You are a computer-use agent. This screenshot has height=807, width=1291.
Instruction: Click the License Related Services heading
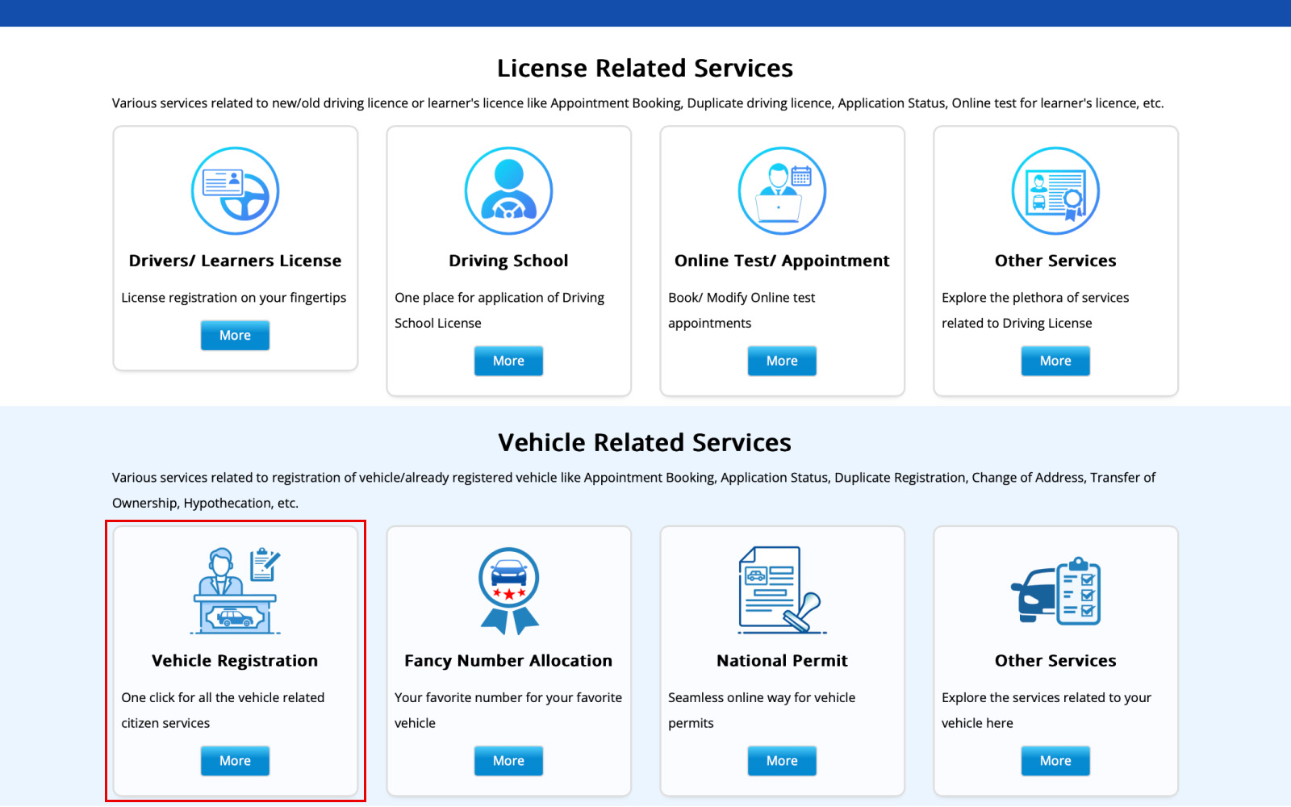(645, 68)
